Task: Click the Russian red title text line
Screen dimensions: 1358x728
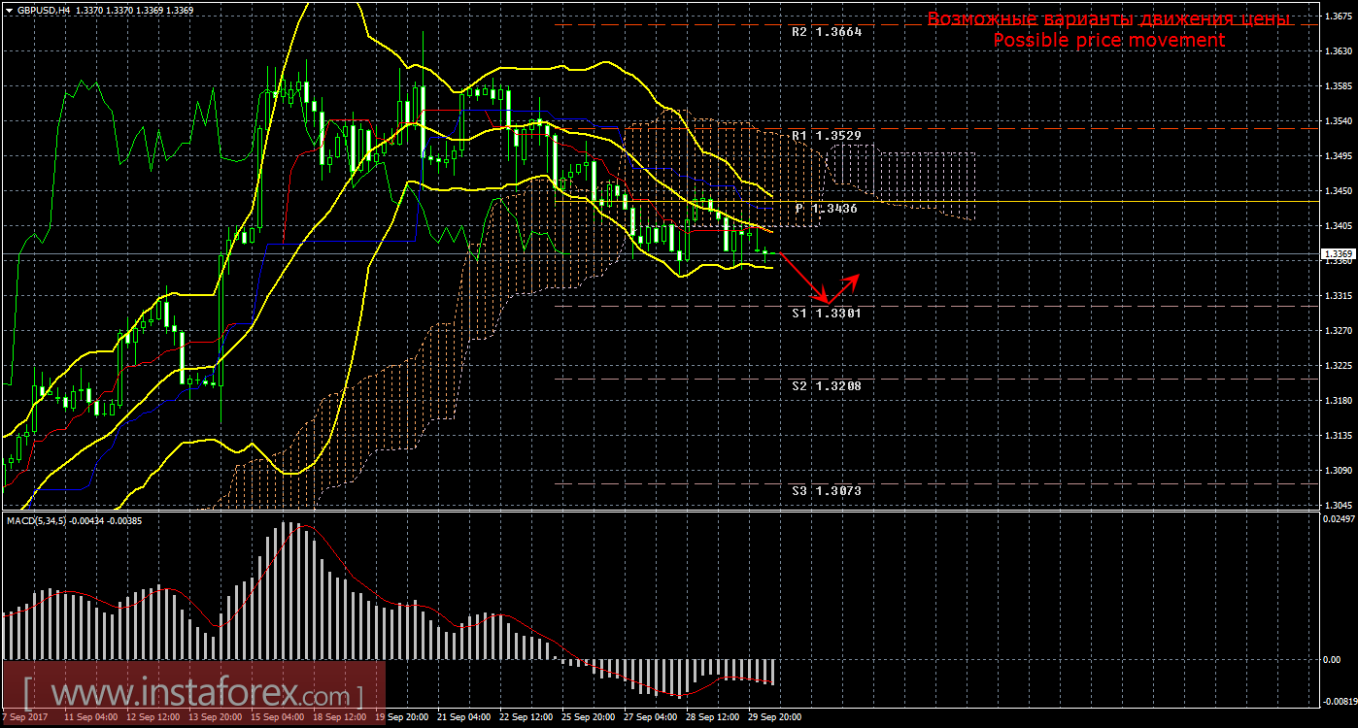Action: pyautogui.click(x=1108, y=18)
